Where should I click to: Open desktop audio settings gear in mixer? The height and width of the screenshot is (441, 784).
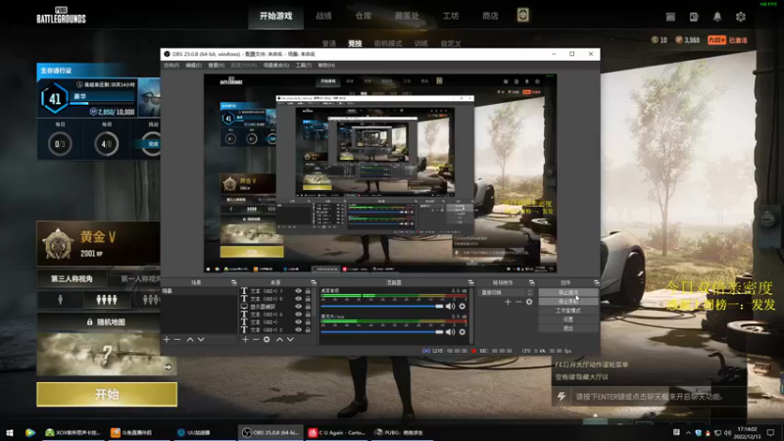(462, 306)
